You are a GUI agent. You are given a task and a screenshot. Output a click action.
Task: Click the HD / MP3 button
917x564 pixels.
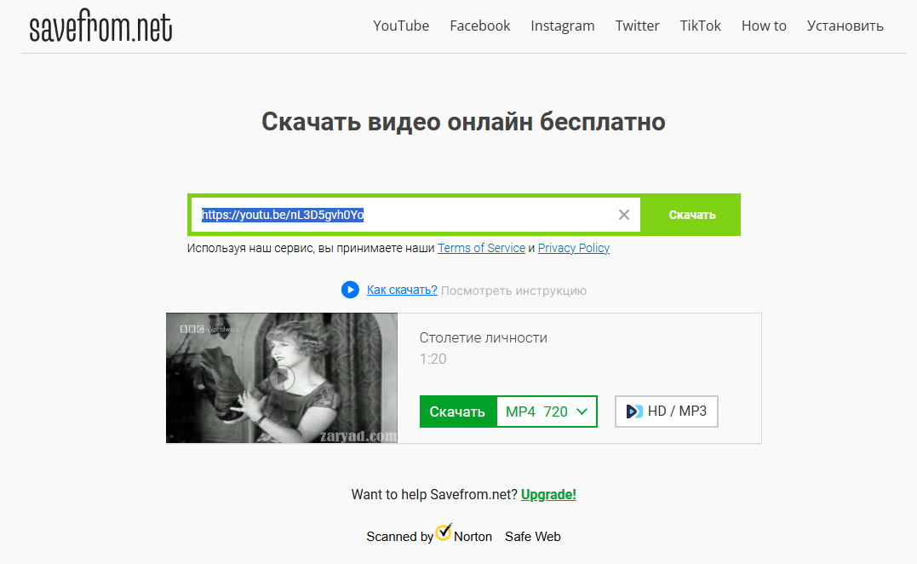point(666,411)
